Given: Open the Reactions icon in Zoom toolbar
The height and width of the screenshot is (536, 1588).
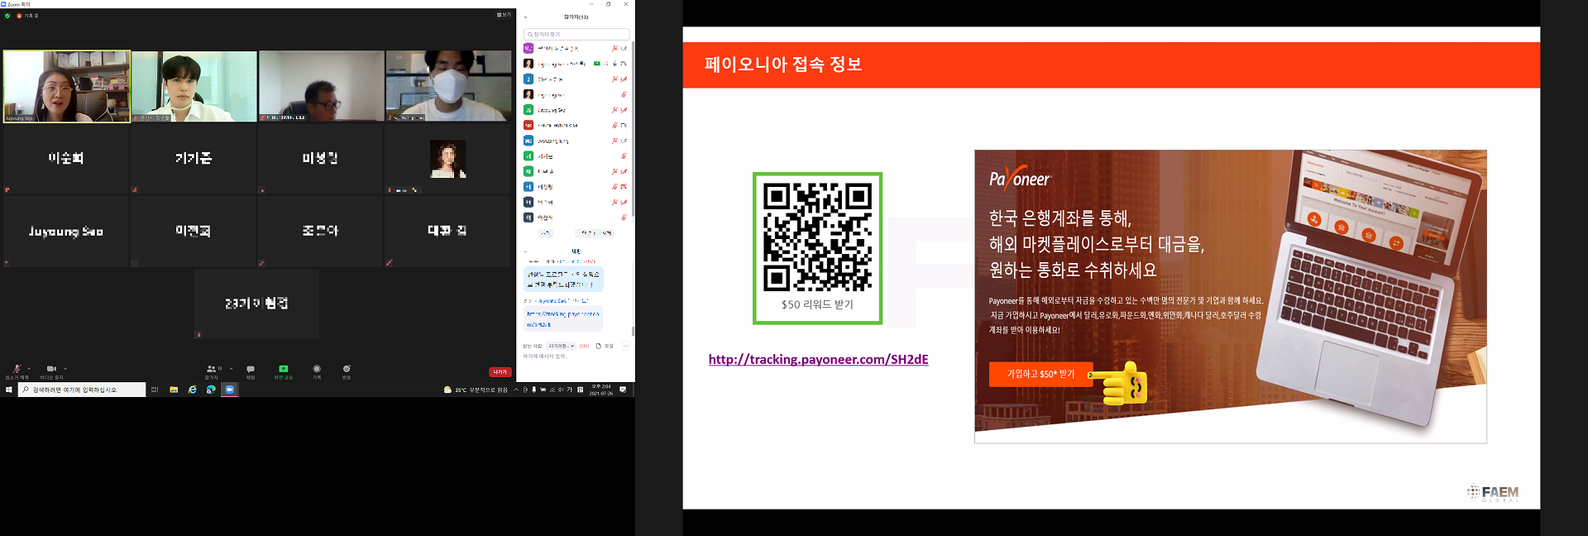Looking at the screenshot, I should coord(347,371).
